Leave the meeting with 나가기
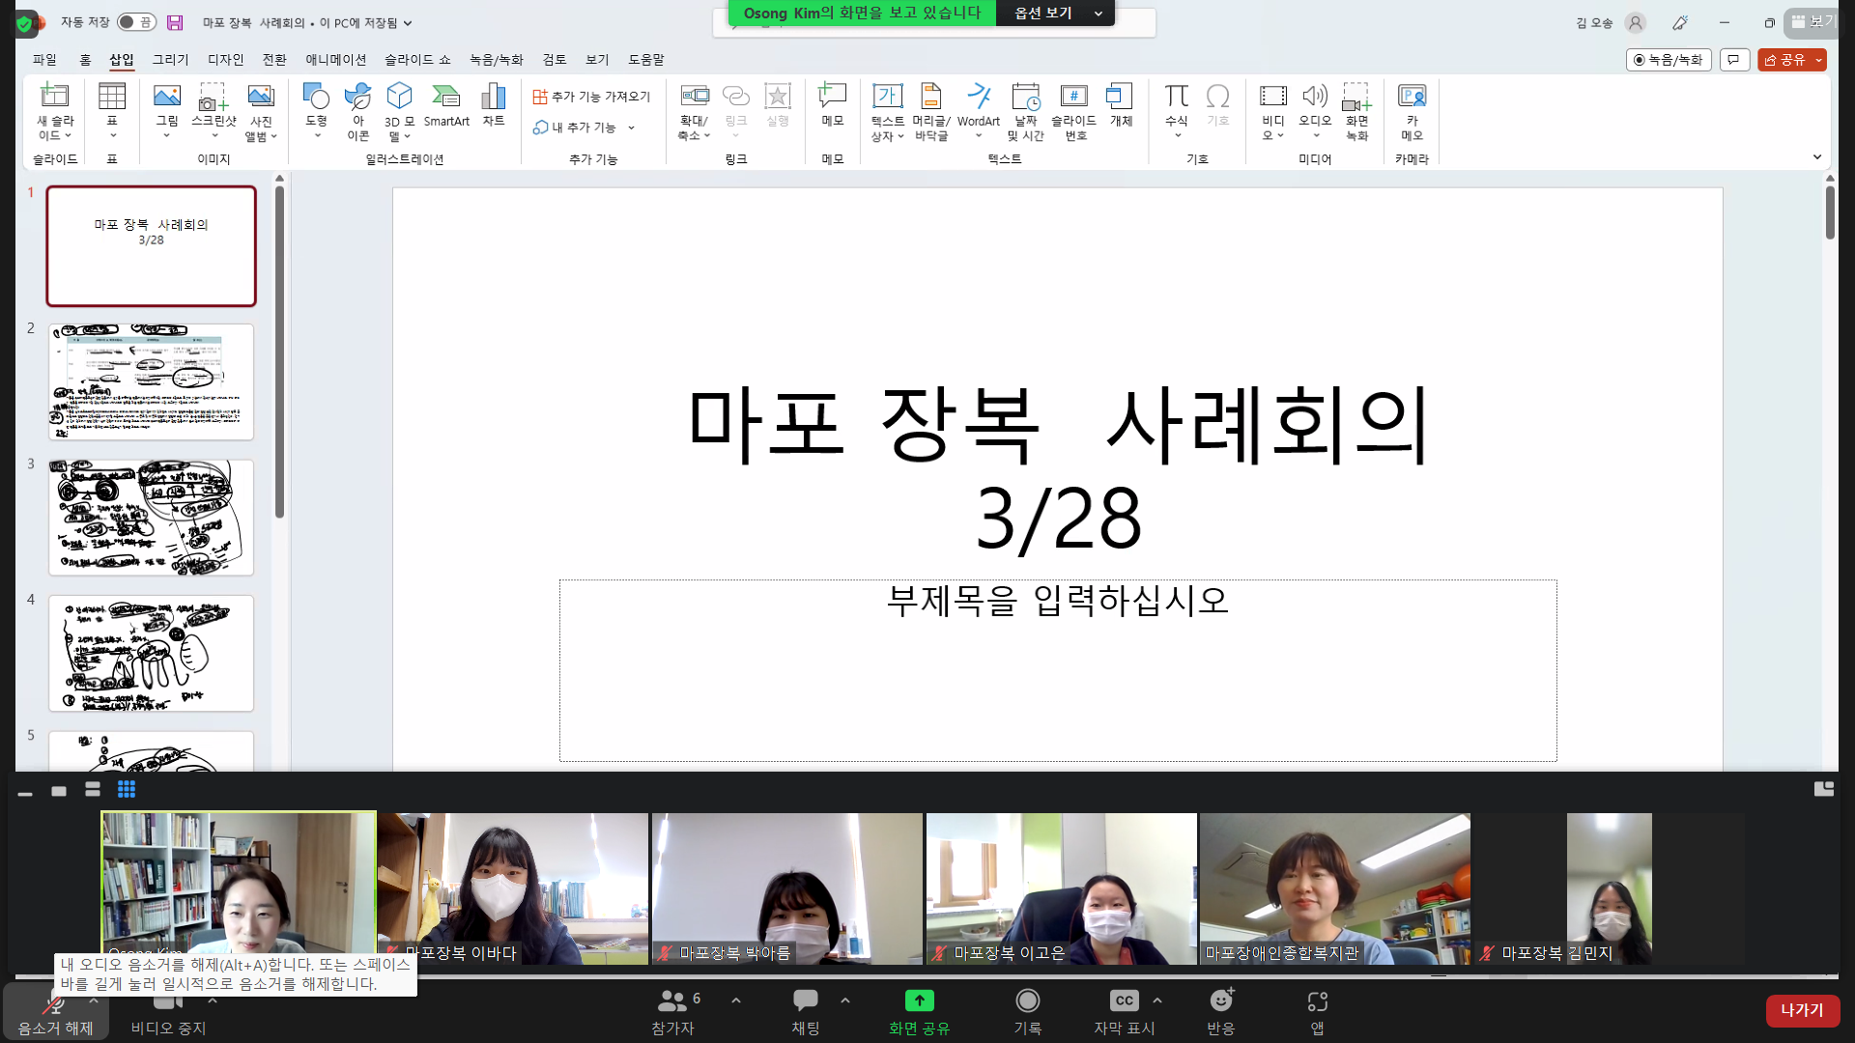This screenshot has width=1855, height=1043. point(1802,1010)
